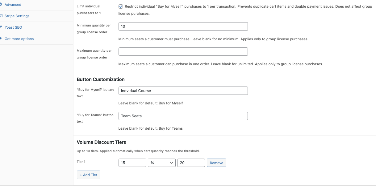The height and width of the screenshot is (186, 376).
Task: Click the Tier 1 quantity threshold field
Action: [132, 163]
